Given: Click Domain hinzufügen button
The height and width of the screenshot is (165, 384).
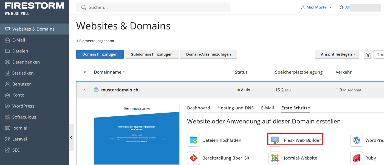Looking at the screenshot, I should (x=100, y=54).
